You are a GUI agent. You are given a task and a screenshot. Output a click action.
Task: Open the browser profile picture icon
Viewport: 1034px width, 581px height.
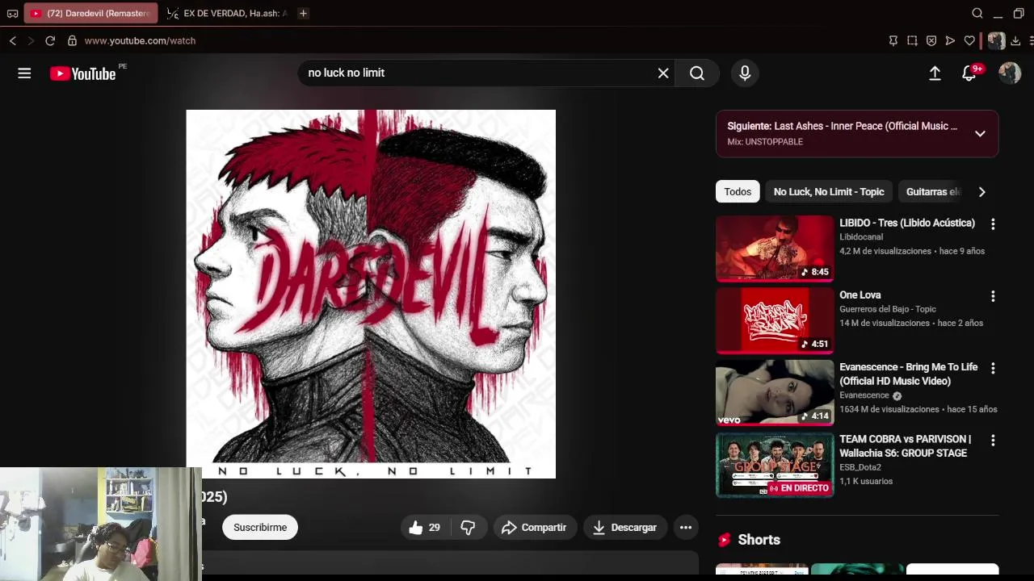[996, 40]
